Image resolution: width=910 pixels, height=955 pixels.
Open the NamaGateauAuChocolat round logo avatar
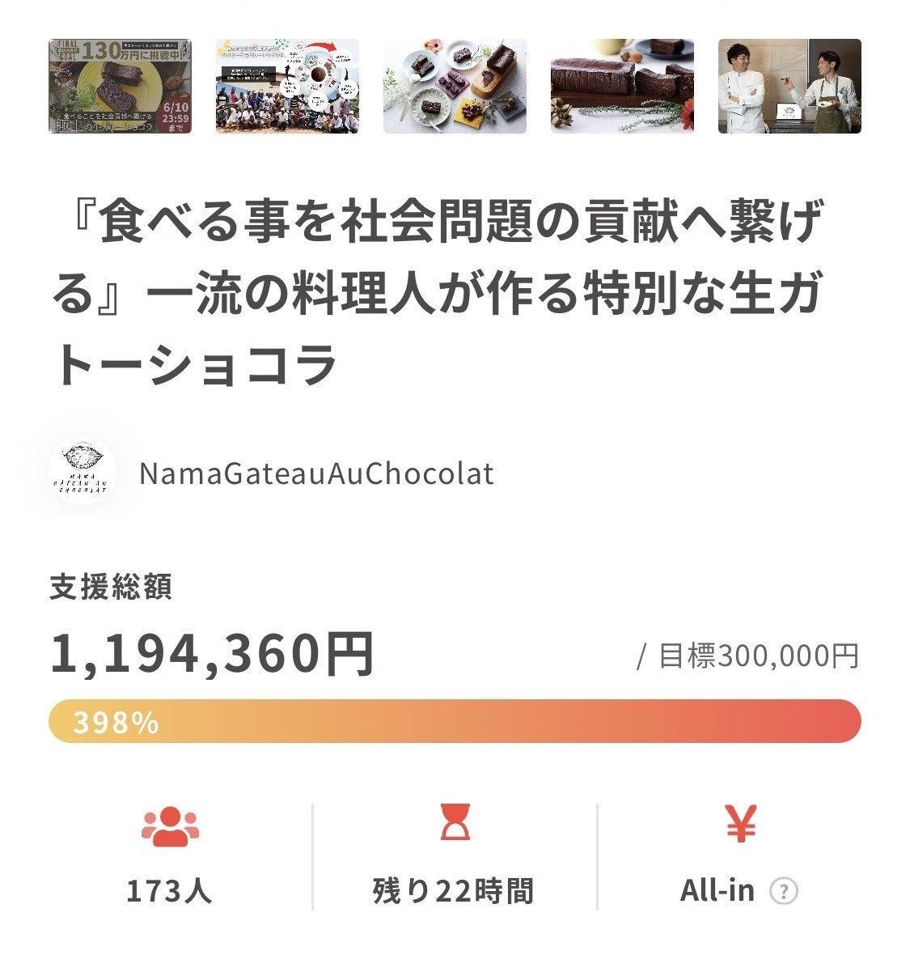[82, 473]
